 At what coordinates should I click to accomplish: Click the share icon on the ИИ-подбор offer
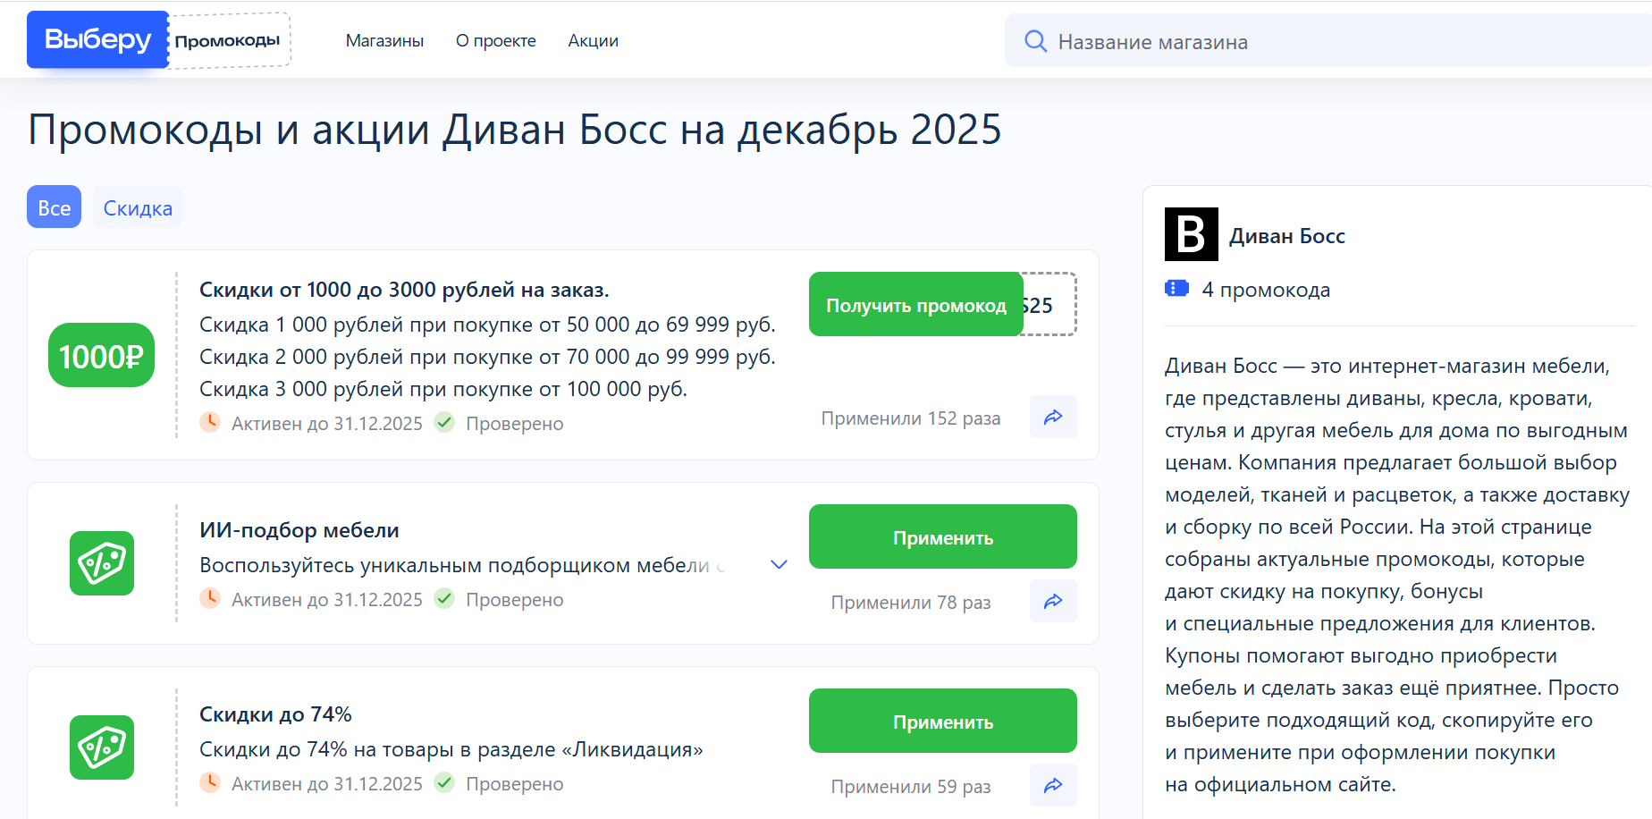pos(1053,601)
